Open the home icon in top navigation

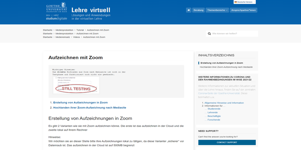[188, 10]
